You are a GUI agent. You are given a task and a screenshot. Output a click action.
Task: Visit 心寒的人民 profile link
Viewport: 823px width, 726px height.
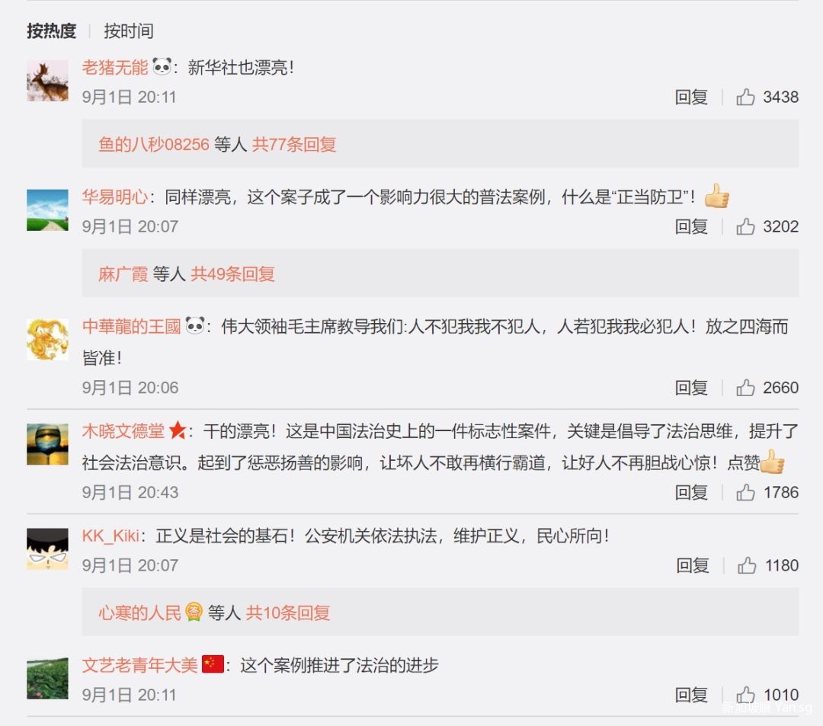139,612
